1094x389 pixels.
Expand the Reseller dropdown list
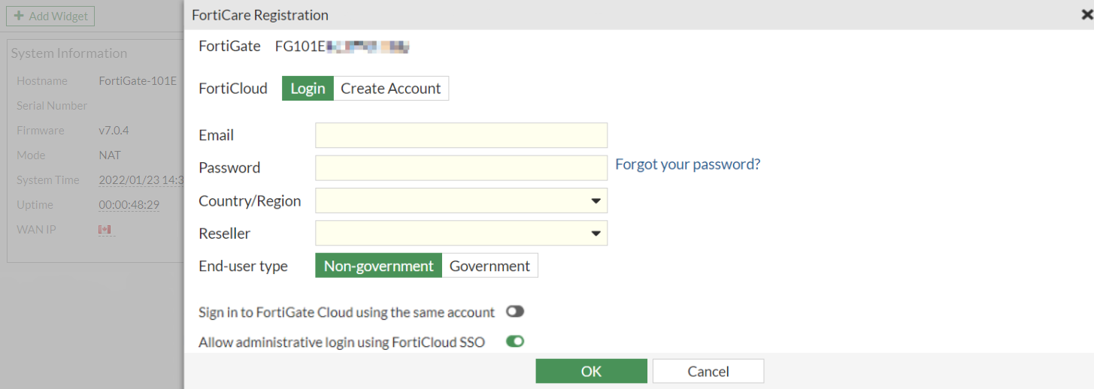[460, 234]
